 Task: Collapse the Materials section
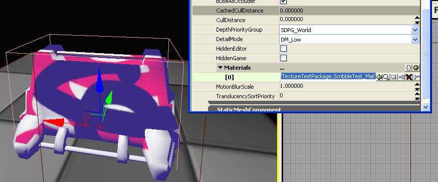pyautogui.click(x=220, y=68)
